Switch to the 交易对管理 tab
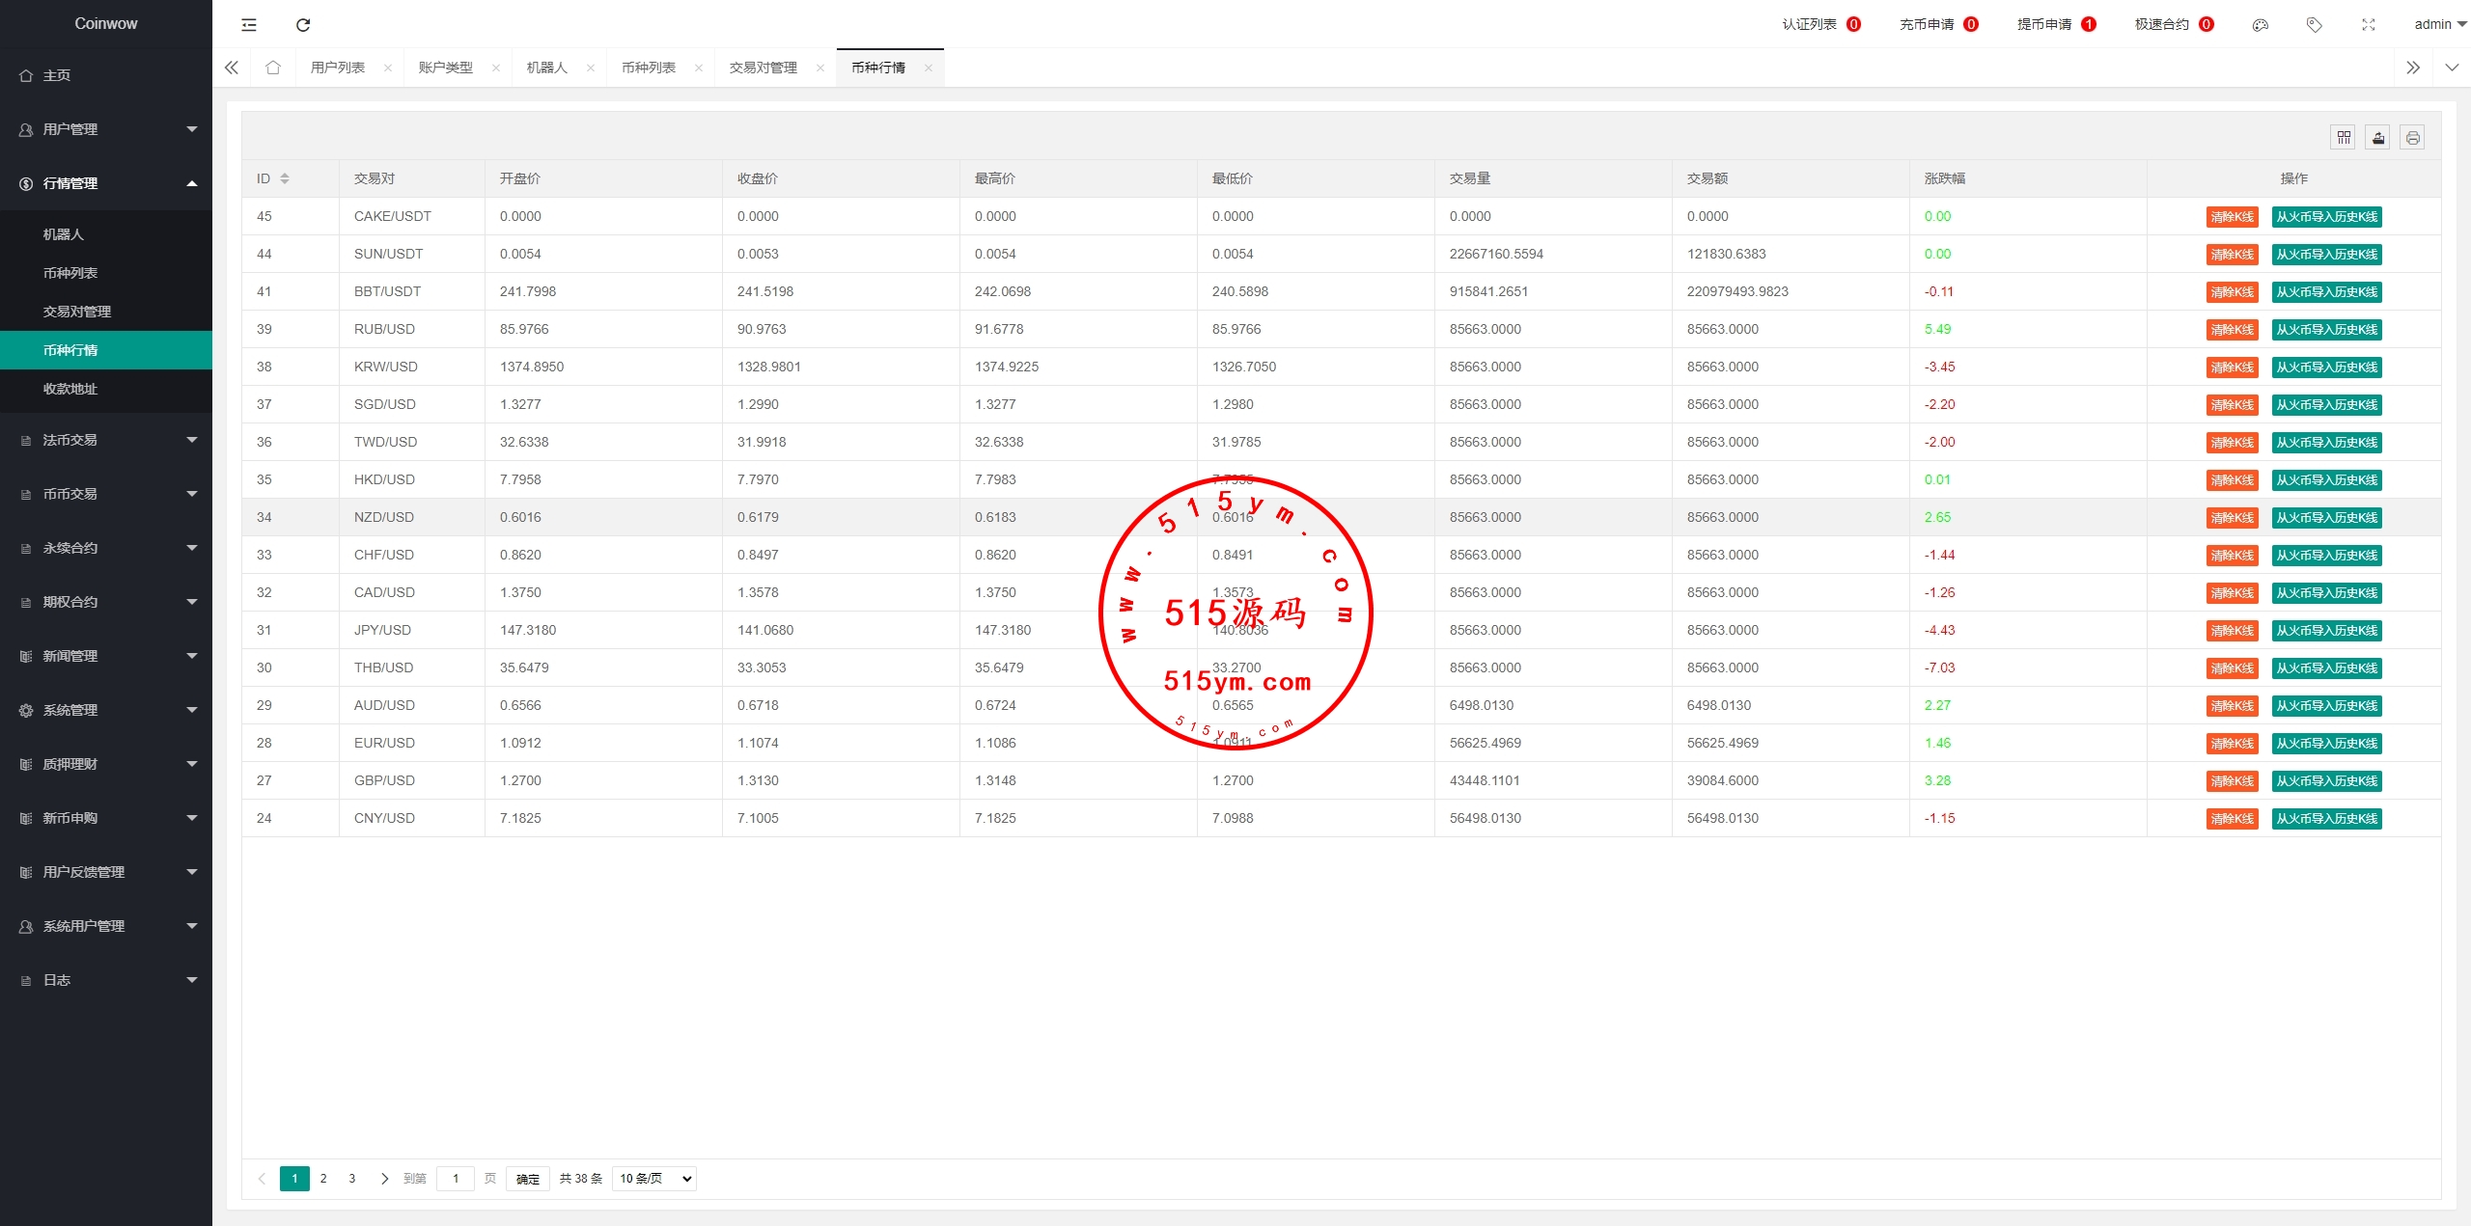The image size is (2471, 1226). pos(763,68)
